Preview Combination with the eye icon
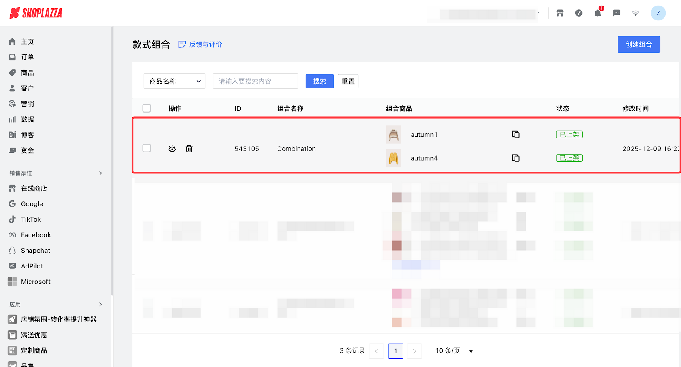Screen dimensions: 681x367 [x=172, y=149]
